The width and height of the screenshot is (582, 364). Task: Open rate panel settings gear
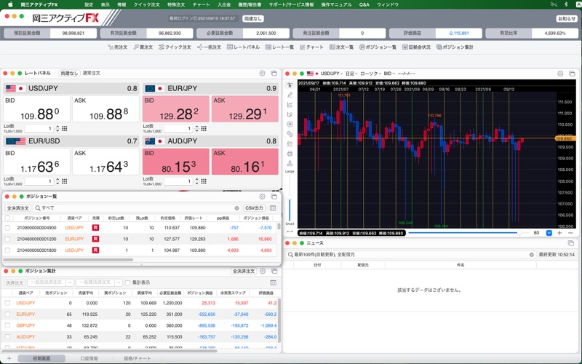(x=262, y=74)
